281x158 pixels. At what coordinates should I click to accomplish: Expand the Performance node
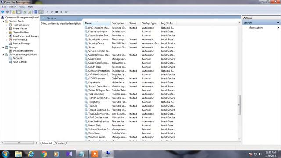coord(7,40)
